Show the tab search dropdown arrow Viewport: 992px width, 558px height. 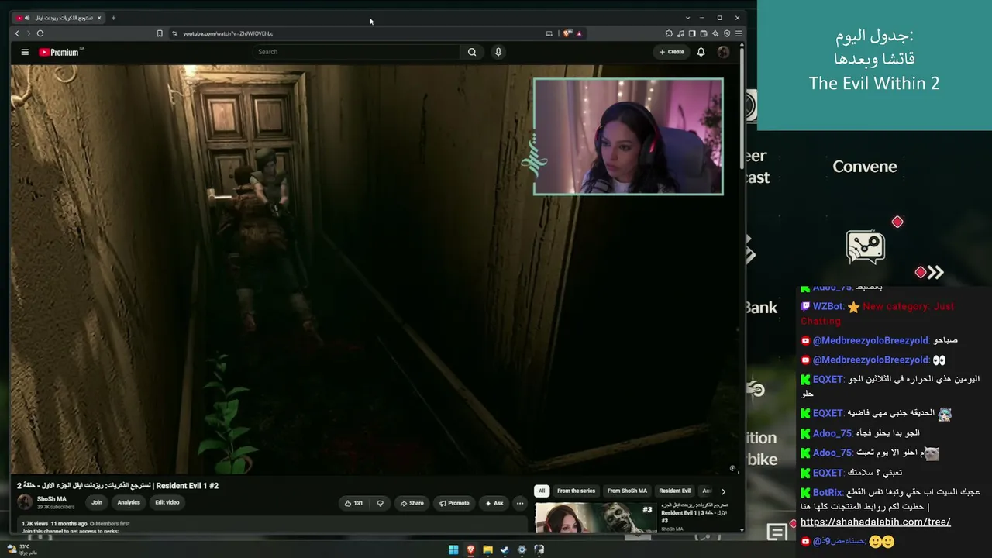(687, 18)
